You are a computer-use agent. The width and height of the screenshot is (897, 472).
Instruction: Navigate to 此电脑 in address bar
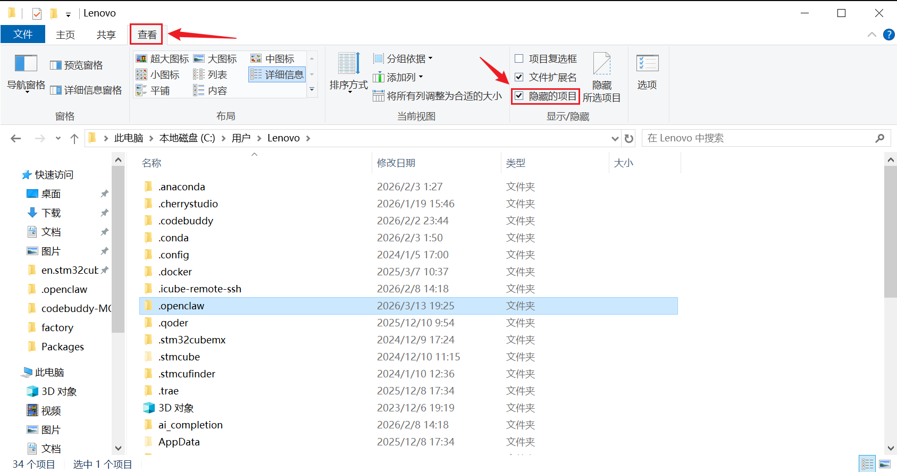coord(129,138)
